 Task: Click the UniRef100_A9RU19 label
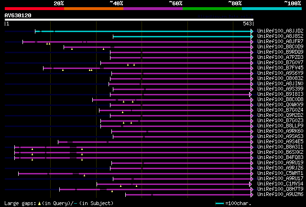(280, 162)
